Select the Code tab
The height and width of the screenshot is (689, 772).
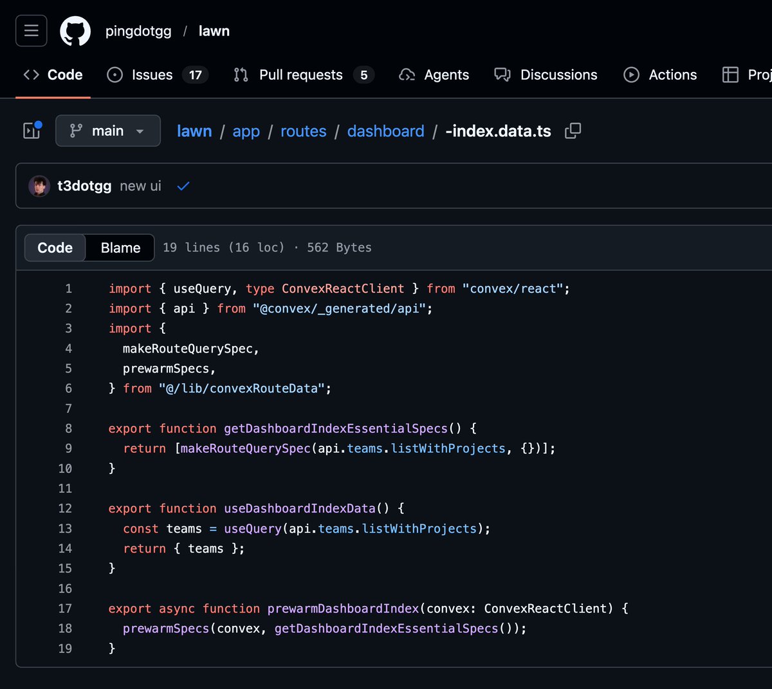point(53,75)
